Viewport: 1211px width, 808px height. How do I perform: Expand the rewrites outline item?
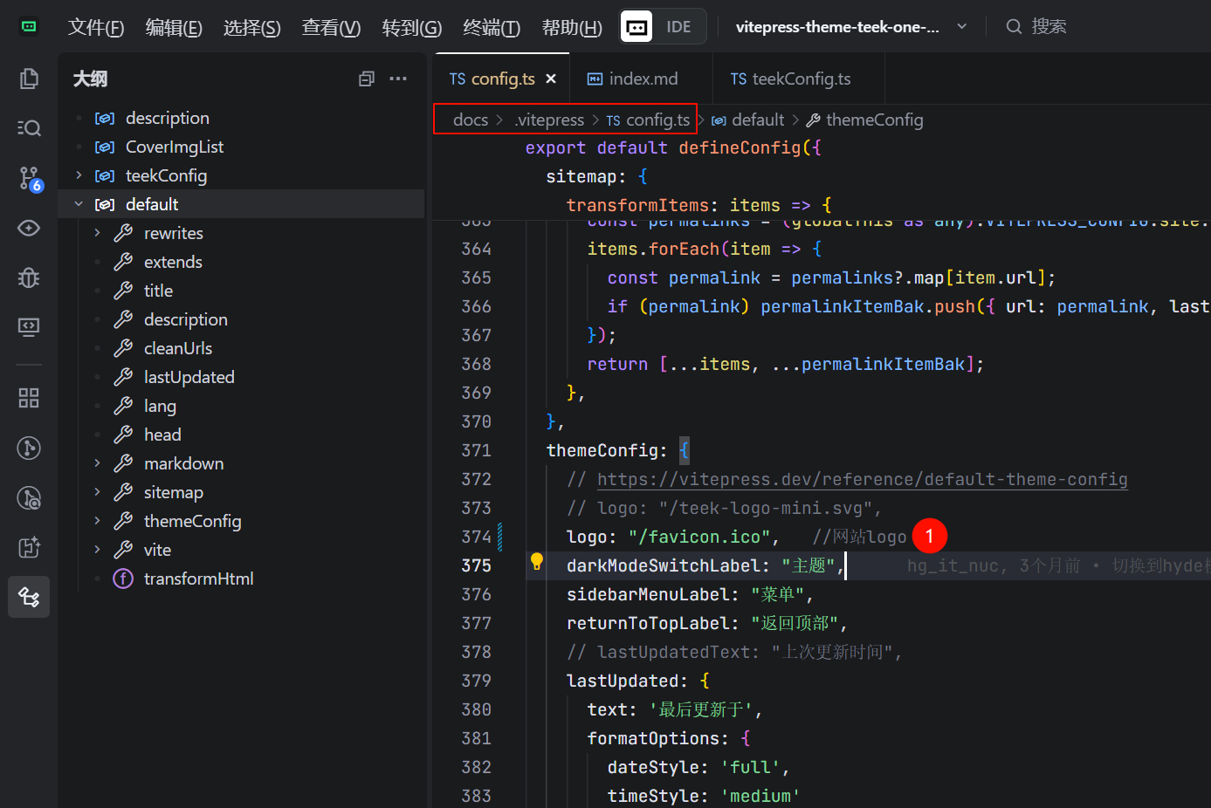(97, 233)
